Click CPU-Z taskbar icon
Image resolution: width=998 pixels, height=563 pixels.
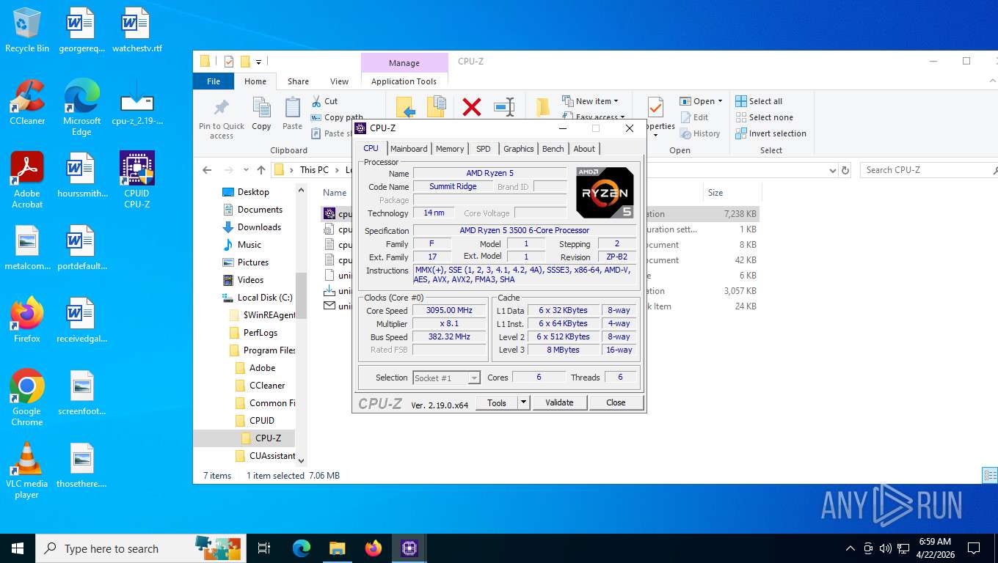coord(409,548)
